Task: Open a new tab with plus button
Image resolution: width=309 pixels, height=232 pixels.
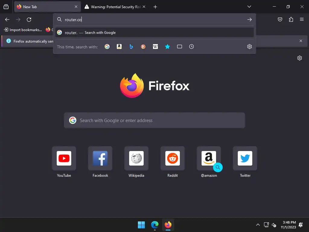Action: tap(155, 7)
